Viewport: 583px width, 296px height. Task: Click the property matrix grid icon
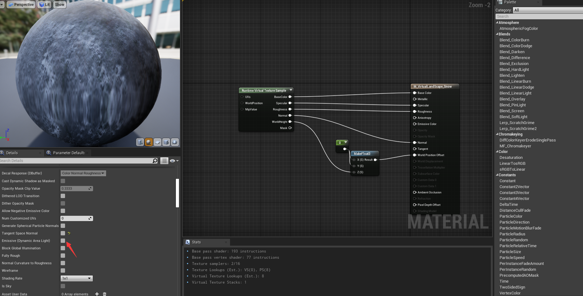pyautogui.click(x=164, y=161)
